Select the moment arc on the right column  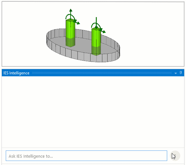(96, 25)
